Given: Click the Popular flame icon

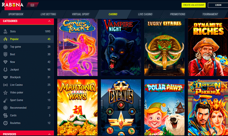Looking at the screenshot, I should [x=5, y=39].
